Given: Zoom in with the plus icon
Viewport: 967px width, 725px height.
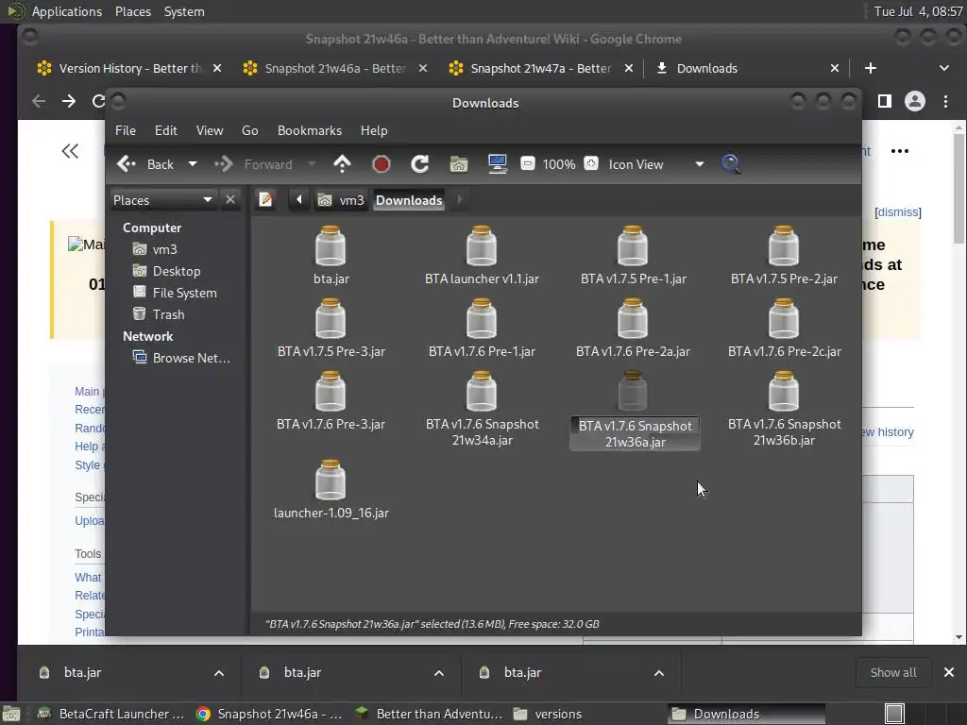Looking at the screenshot, I should pyautogui.click(x=591, y=164).
